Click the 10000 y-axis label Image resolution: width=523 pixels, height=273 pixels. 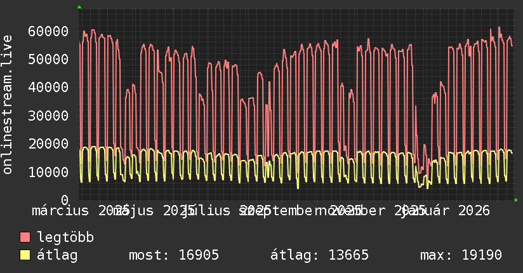[48, 172]
